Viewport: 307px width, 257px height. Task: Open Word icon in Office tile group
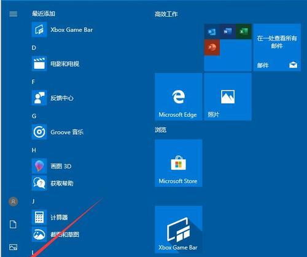pyautogui.click(x=228, y=31)
